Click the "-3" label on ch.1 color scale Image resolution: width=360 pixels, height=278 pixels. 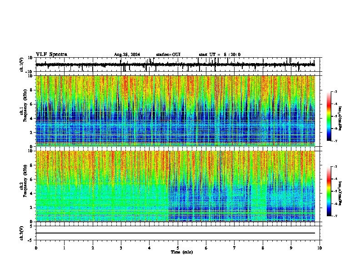point(335,92)
